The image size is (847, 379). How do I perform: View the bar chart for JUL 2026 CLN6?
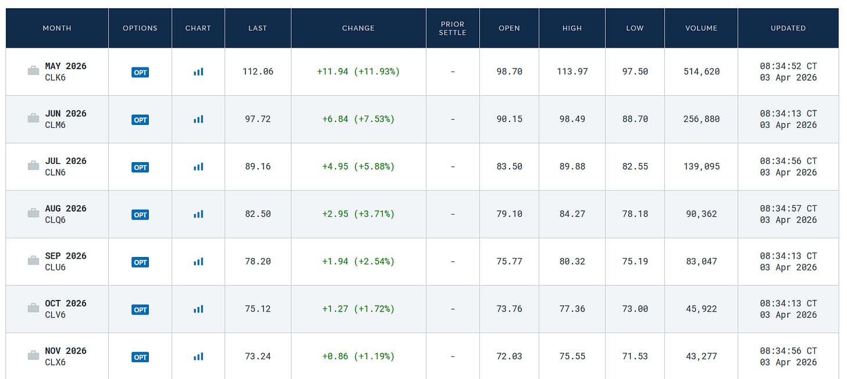(x=198, y=167)
